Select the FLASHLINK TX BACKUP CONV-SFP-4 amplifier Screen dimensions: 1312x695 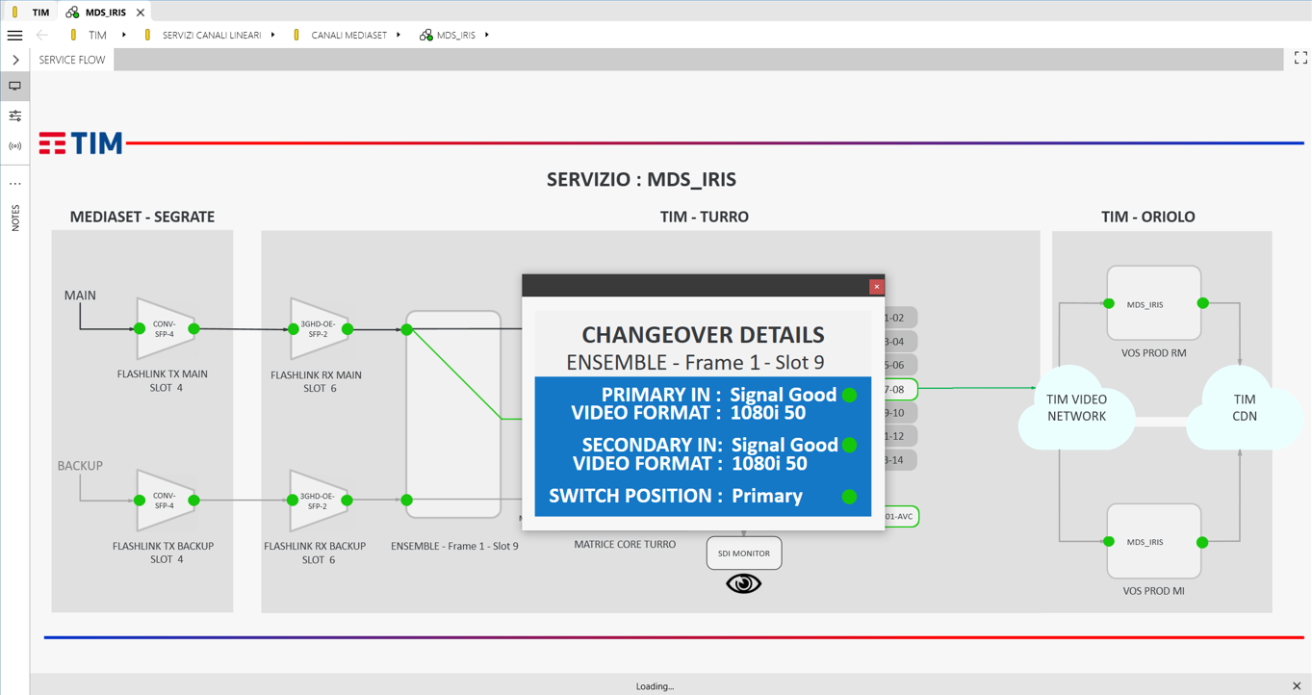(167, 500)
